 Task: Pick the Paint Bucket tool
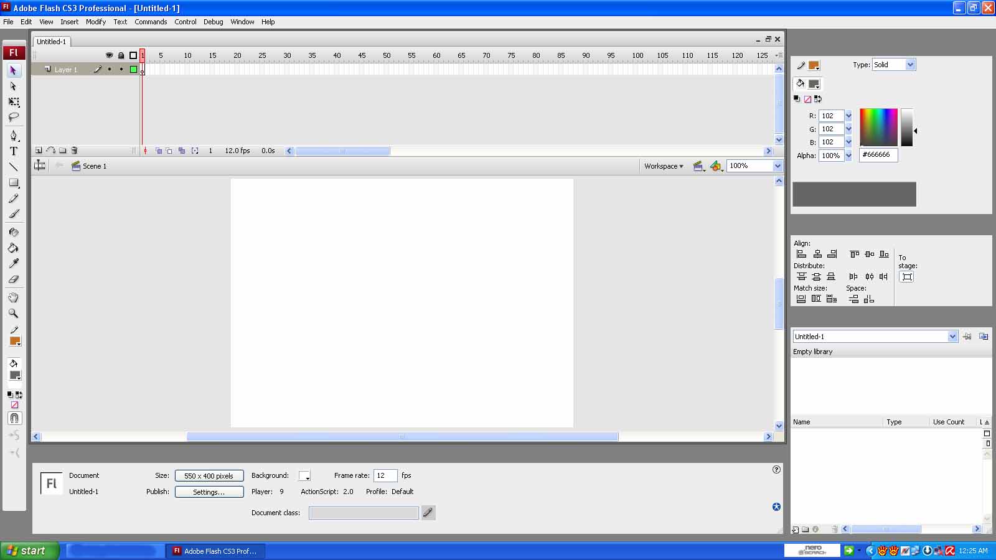point(14,248)
